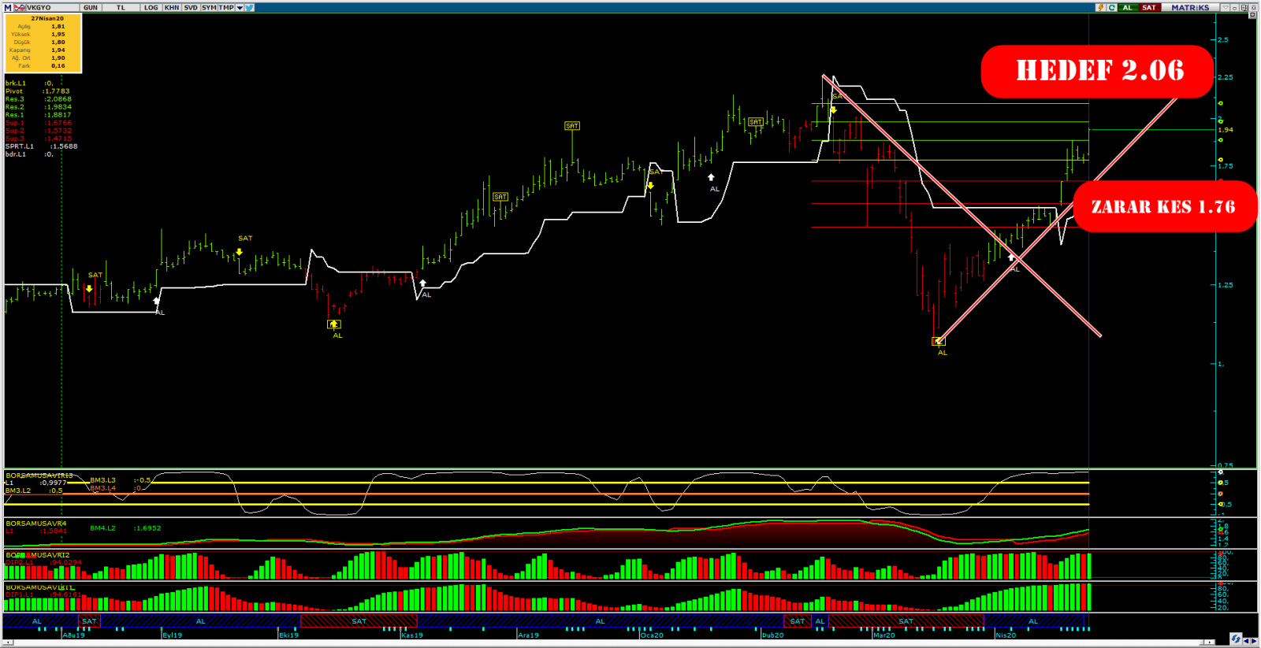Click the Twitter bird share icon
Viewport: 1261px width, 648px height.
pyautogui.click(x=249, y=7)
